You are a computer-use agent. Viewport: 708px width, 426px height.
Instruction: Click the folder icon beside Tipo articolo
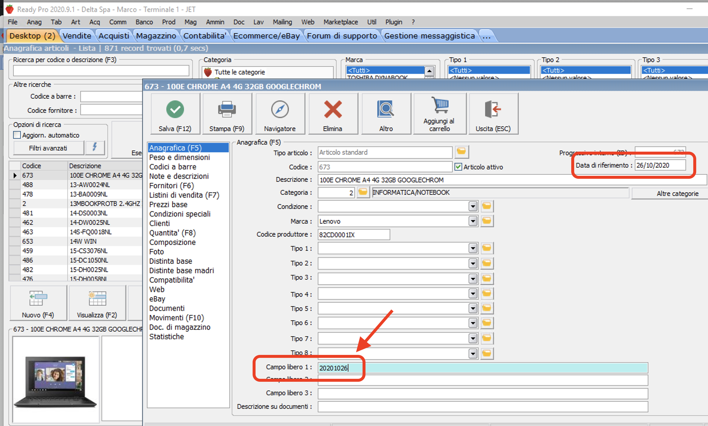pyautogui.click(x=461, y=152)
